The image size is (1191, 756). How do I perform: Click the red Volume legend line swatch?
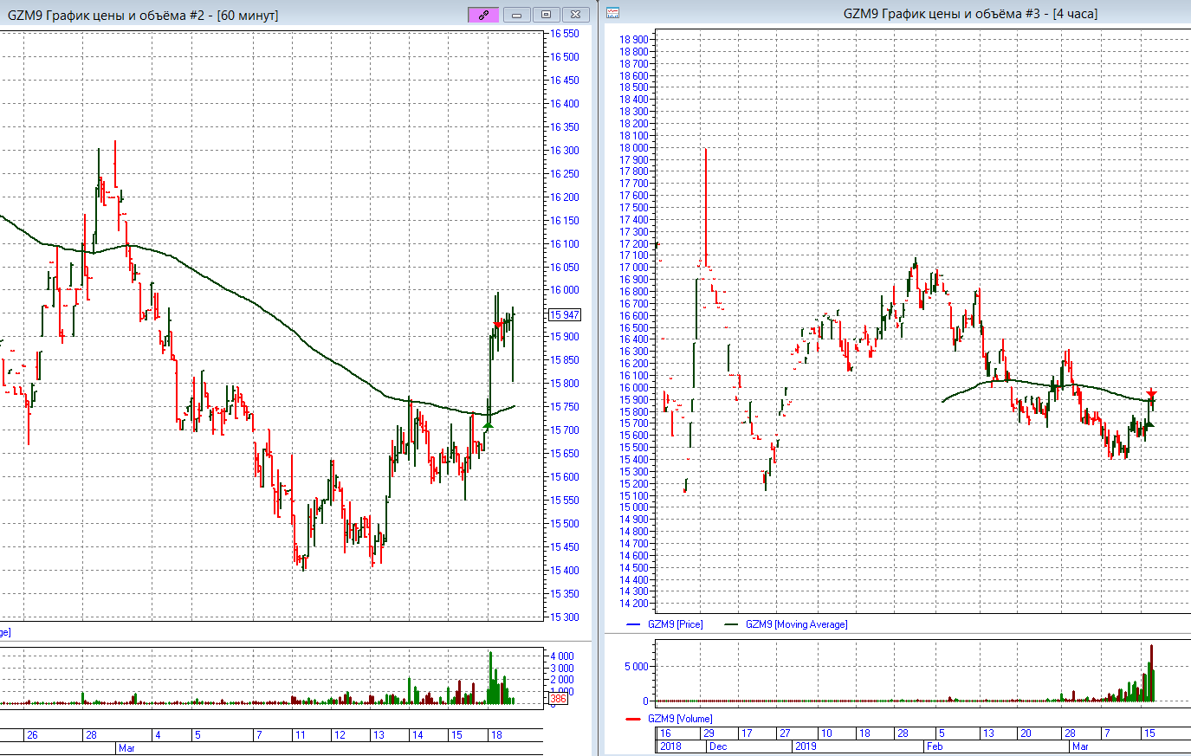(x=633, y=719)
